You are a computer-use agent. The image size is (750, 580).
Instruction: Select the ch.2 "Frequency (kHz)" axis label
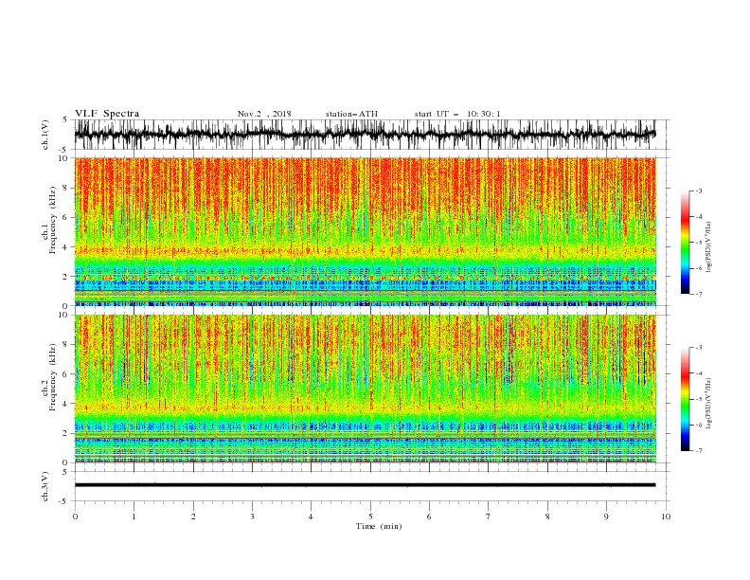coord(53,377)
